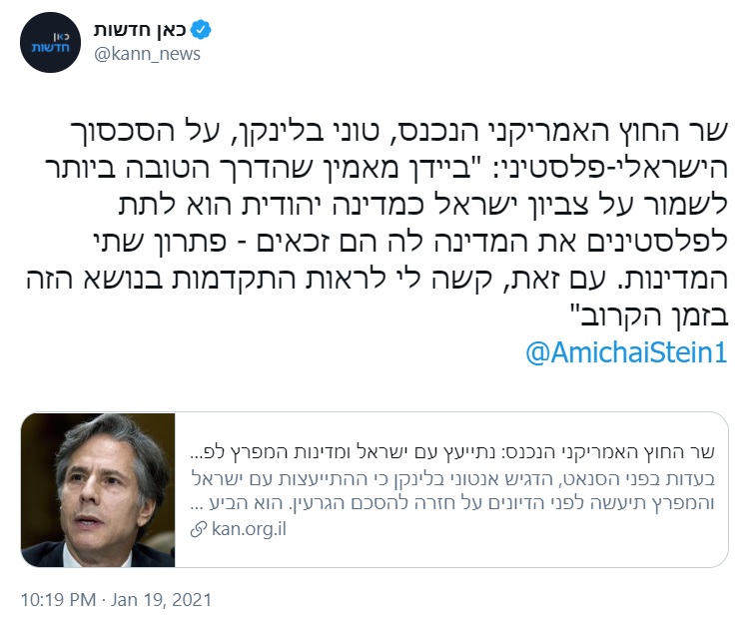Click tweet line starting המדינות. עם זאת

pos(376,279)
